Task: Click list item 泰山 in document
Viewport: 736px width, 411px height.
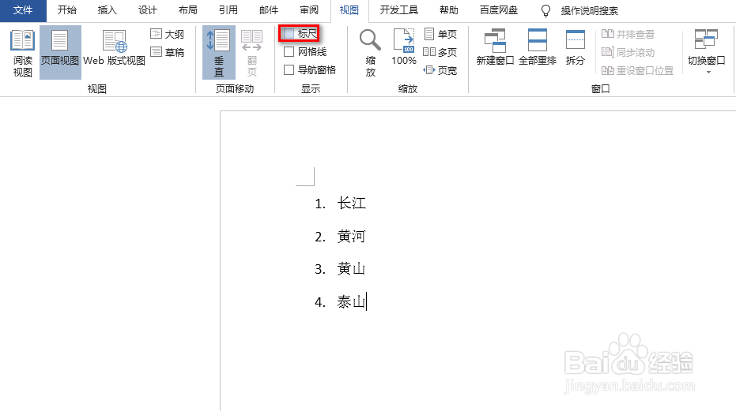Action: click(351, 302)
